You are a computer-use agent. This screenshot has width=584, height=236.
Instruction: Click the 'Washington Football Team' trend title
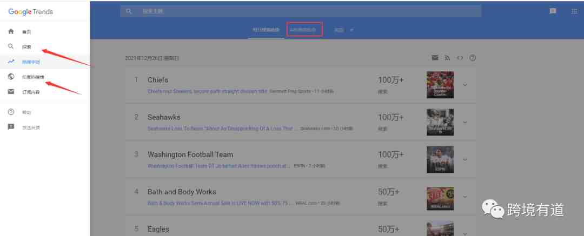click(x=190, y=154)
